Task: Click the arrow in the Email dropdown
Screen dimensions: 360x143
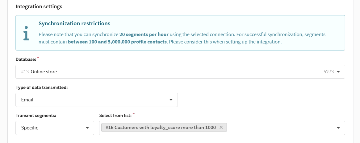Action: coord(171,100)
